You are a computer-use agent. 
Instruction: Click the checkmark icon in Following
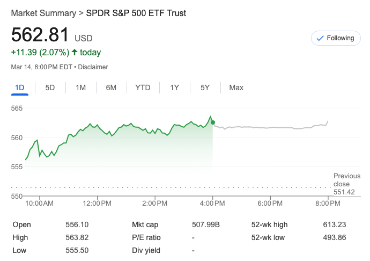(x=321, y=38)
